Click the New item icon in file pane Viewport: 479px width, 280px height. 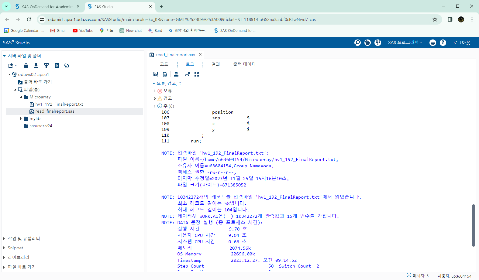point(12,65)
